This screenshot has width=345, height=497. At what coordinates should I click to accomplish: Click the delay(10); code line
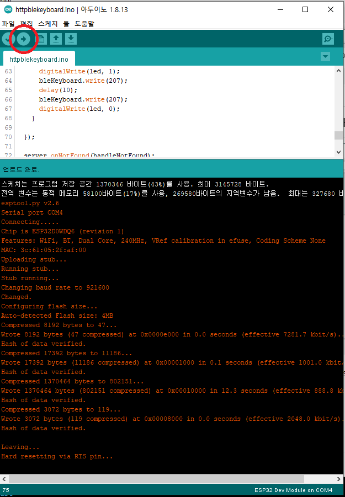58,90
